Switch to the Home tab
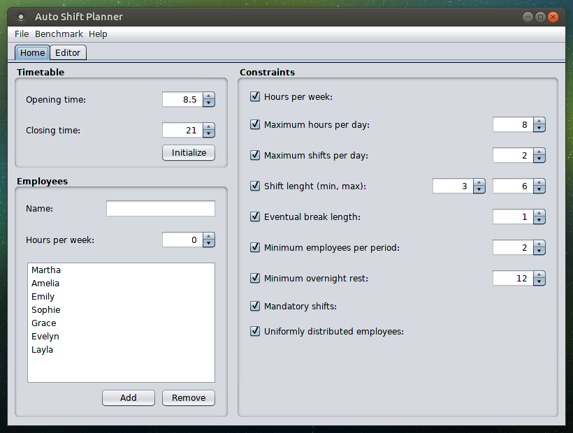 (32, 52)
